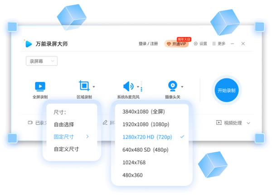Viewport: 272px width, 196px height.
Task: Click the 周年大促 promo badge
Action: (184, 39)
